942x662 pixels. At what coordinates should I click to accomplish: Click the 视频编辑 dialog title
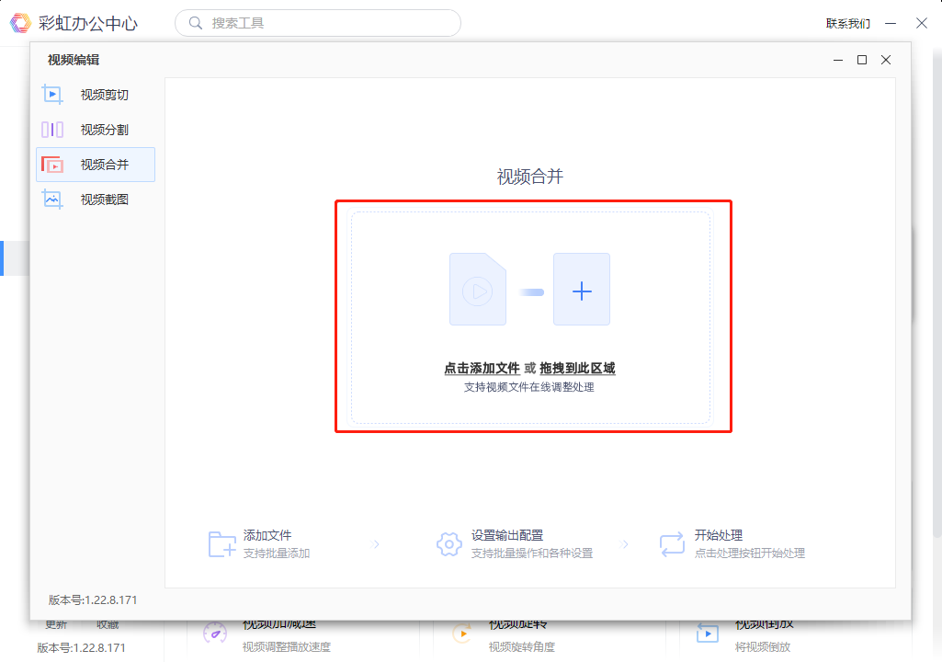(74, 60)
